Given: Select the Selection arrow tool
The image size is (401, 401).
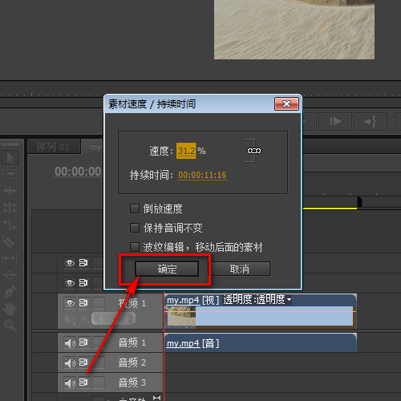Looking at the screenshot, I should (x=10, y=157).
